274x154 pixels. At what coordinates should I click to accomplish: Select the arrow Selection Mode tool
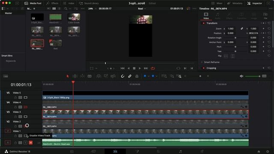(68, 76)
